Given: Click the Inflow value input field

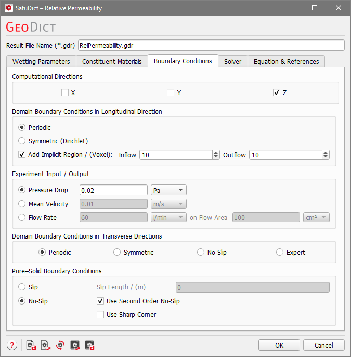Looking at the screenshot, I should 176,155.
